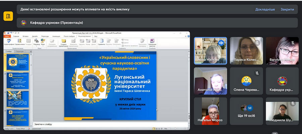
Task: Click muted mic icon on Barylova Halyna tile
Action: click(293, 43)
